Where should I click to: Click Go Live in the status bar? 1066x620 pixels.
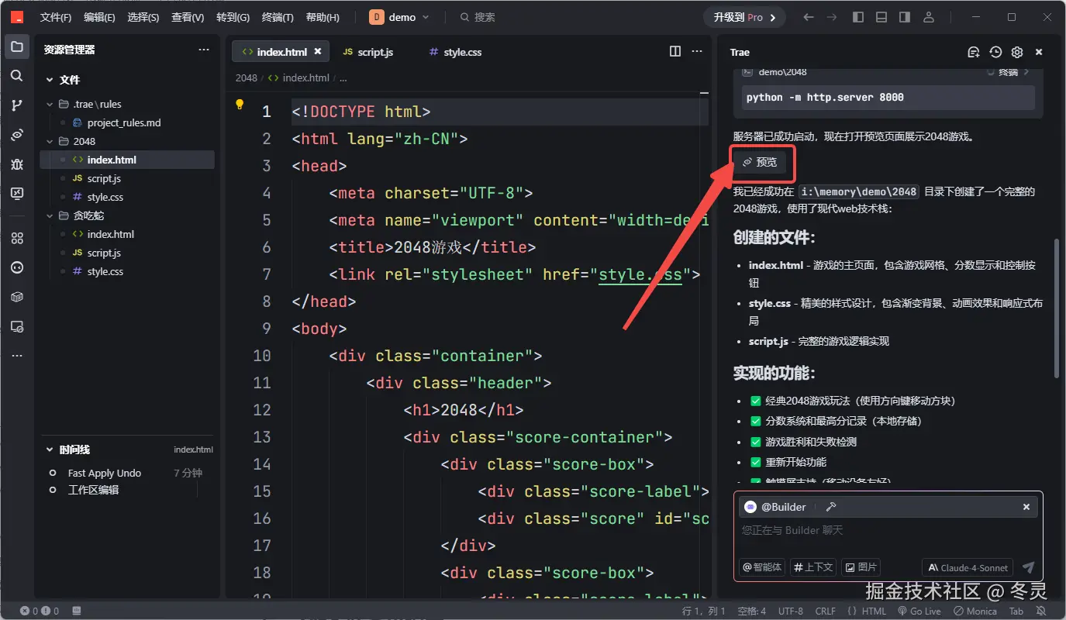pyautogui.click(x=919, y=611)
